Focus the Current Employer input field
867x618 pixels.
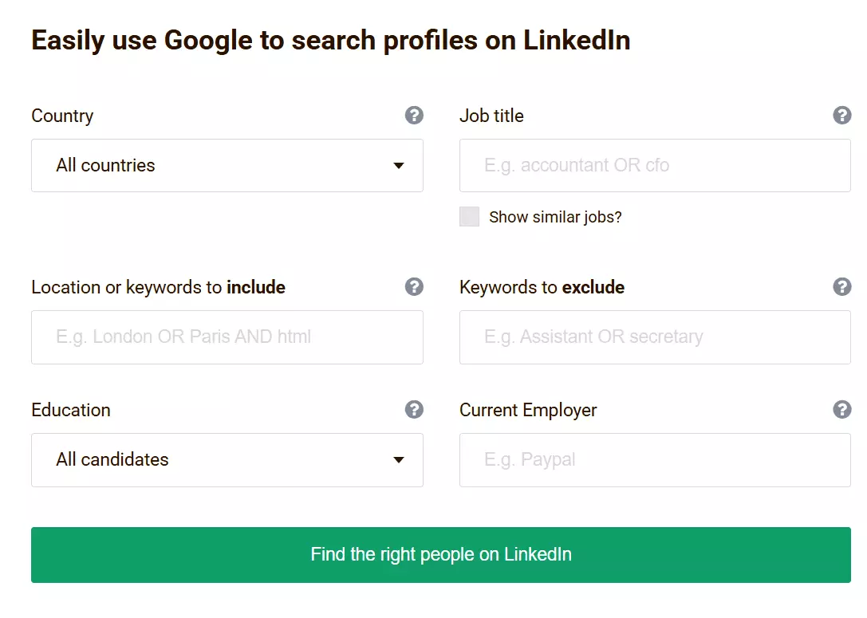[654, 460]
